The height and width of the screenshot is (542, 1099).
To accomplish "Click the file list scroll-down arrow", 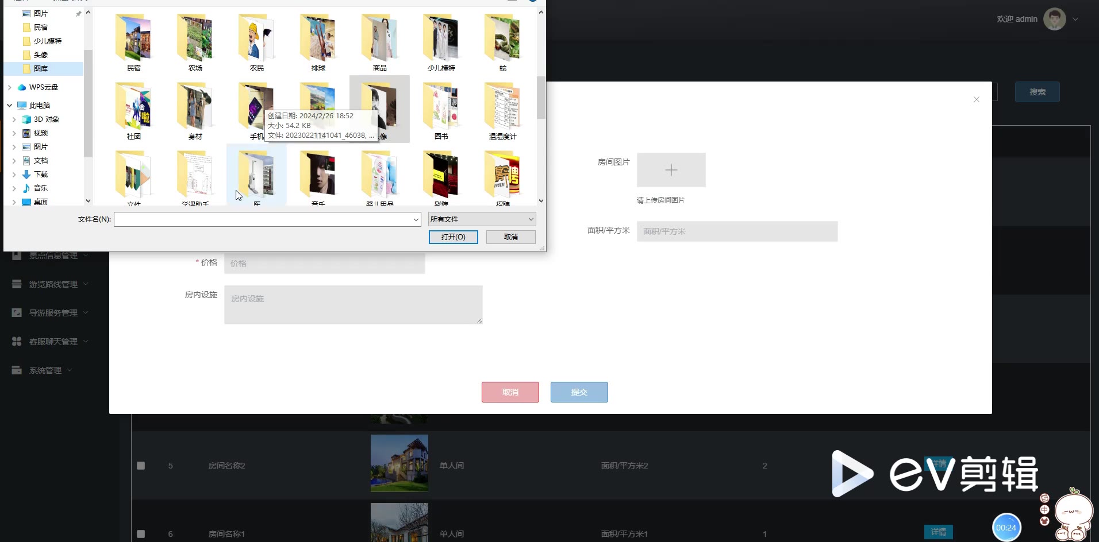I will pyautogui.click(x=541, y=201).
